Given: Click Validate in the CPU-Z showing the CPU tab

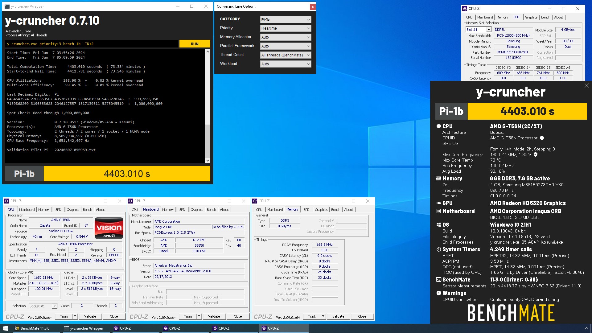Looking at the screenshot, I should (90, 316).
